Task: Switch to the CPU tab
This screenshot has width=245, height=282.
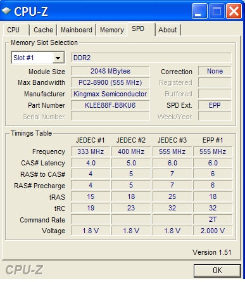Action: [x=16, y=30]
